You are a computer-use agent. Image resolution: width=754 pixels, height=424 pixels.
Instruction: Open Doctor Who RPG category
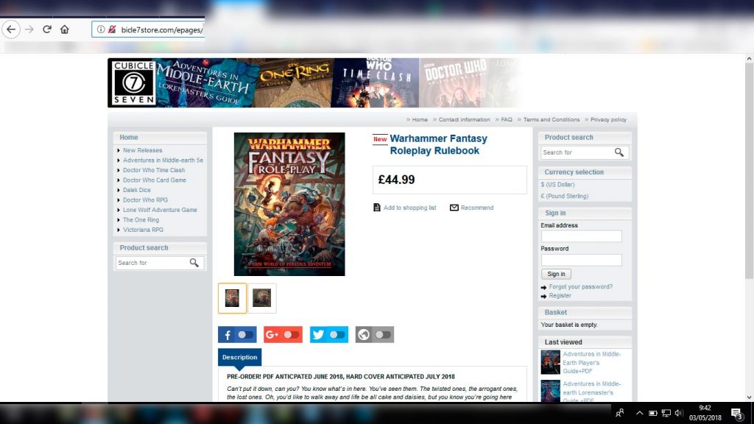145,200
